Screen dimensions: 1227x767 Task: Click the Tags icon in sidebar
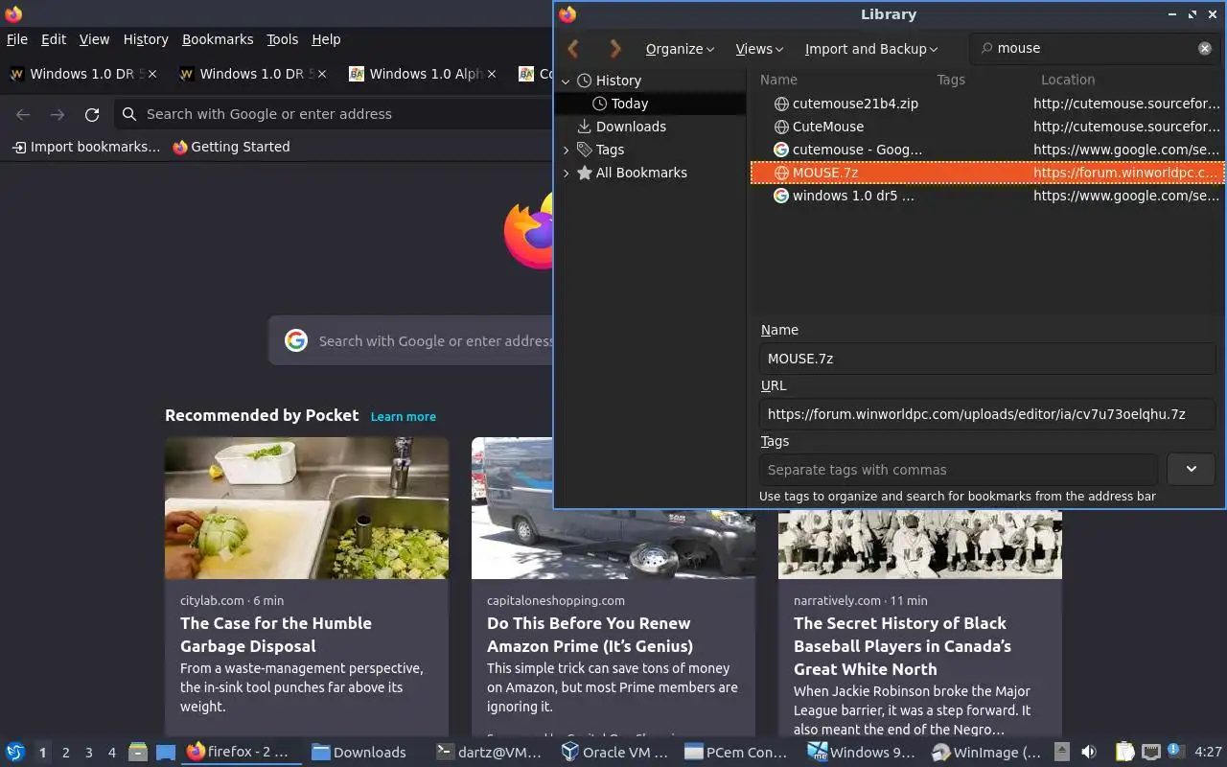584,150
